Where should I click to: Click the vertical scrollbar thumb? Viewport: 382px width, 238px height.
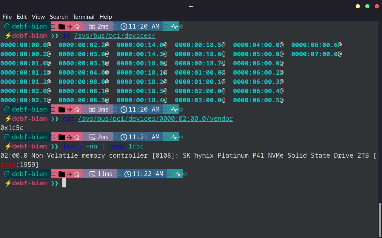pyautogui.click(x=380, y=220)
